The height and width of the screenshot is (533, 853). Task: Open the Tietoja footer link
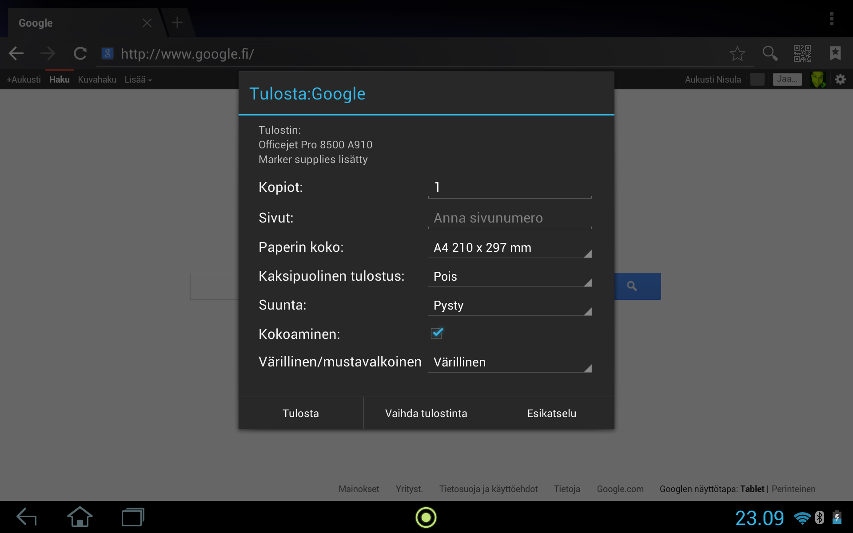[x=567, y=489]
